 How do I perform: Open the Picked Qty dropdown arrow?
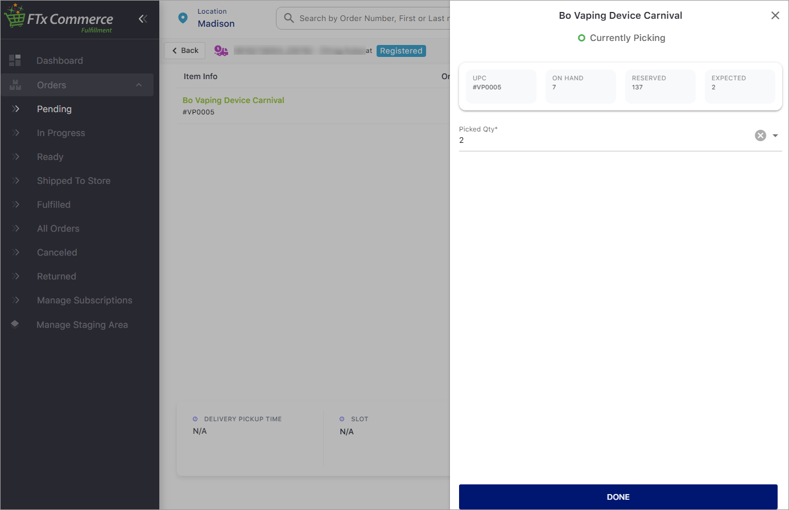775,135
